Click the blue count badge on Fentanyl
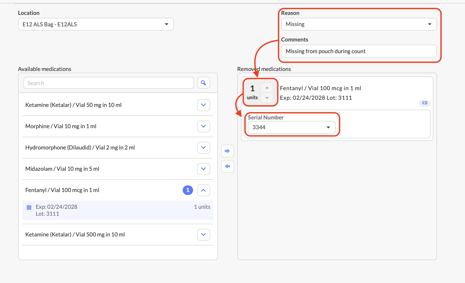The width and height of the screenshot is (465, 283). click(x=188, y=190)
